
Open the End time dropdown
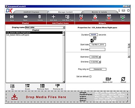click(100, 62)
